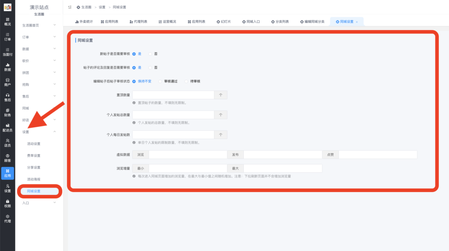
Task: Switch to the 外卖统计 tab
Action: click(x=84, y=22)
